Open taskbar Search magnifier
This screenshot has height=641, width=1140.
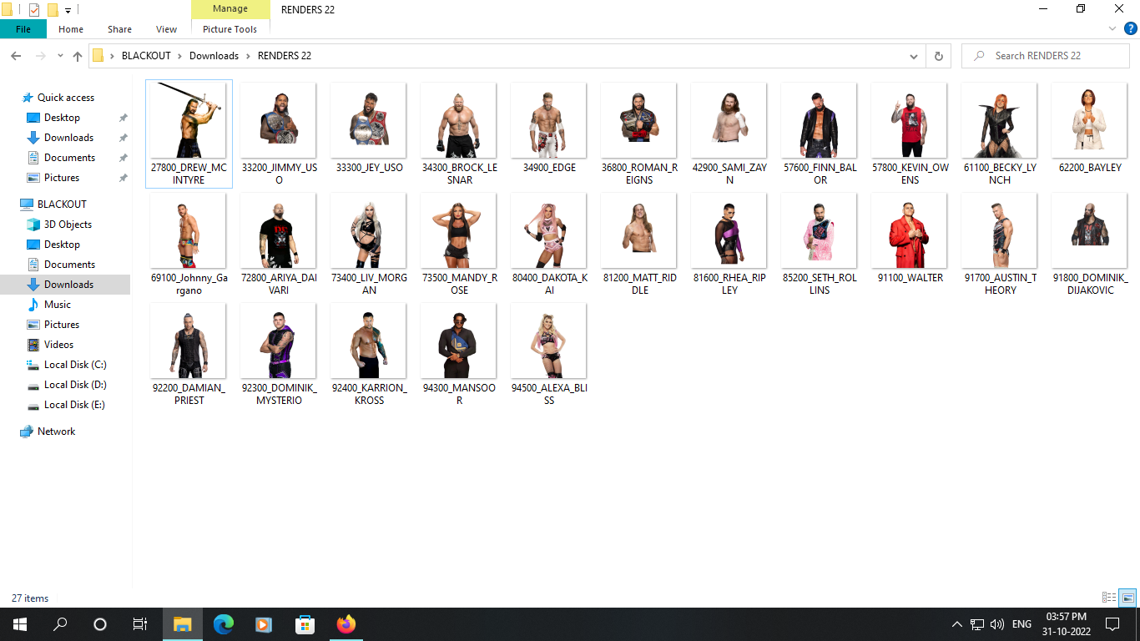60,624
